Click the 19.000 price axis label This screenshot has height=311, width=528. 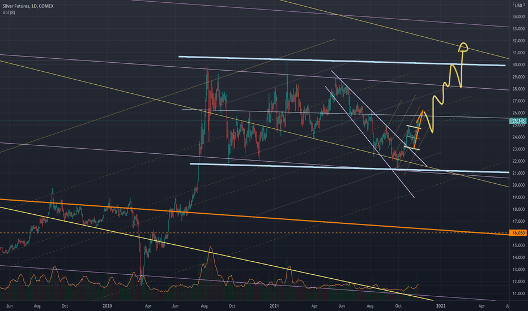(x=518, y=197)
